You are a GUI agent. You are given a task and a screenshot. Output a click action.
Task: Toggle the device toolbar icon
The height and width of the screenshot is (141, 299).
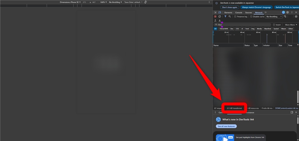219,12
